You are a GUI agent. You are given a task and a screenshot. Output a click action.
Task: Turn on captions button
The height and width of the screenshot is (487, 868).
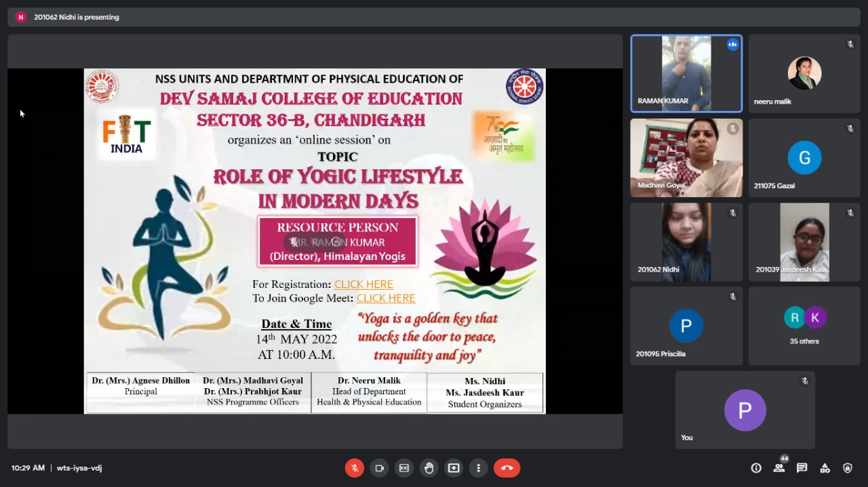click(x=404, y=468)
